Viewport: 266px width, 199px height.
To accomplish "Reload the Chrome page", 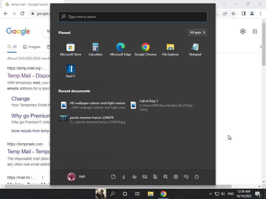I will click(x=22, y=13).
